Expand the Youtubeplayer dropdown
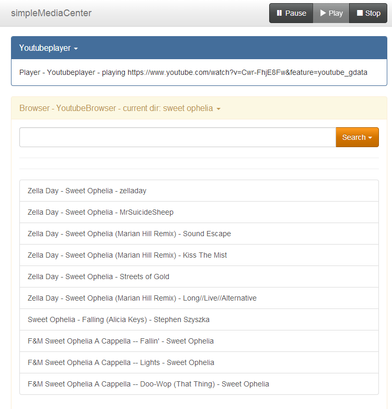The width and height of the screenshot is (392, 409). 49,48
